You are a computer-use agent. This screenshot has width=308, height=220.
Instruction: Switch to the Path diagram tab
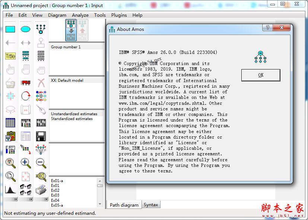[124, 205]
